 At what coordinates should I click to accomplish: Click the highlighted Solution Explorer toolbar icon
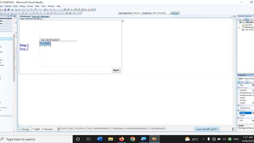[247, 19]
